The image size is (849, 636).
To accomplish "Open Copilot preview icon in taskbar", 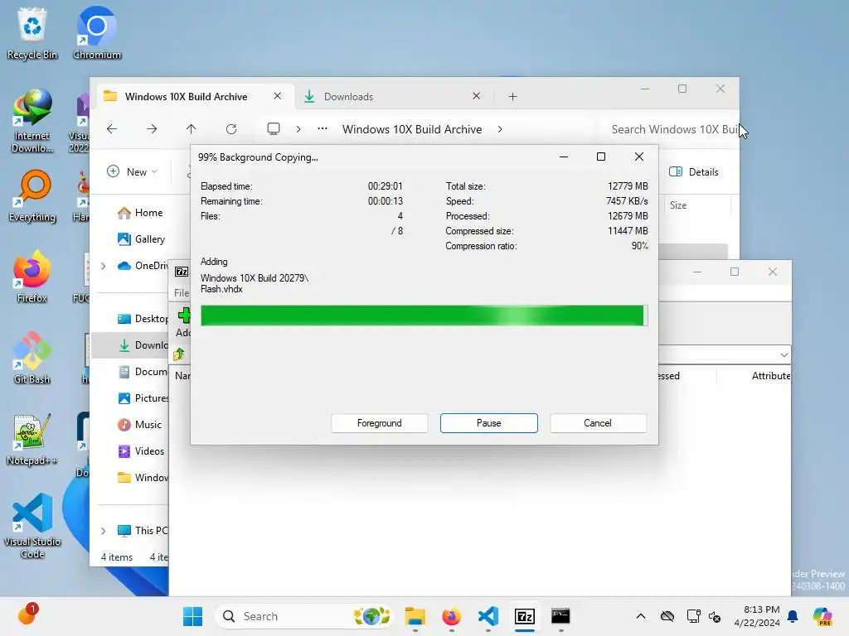I will 822,616.
